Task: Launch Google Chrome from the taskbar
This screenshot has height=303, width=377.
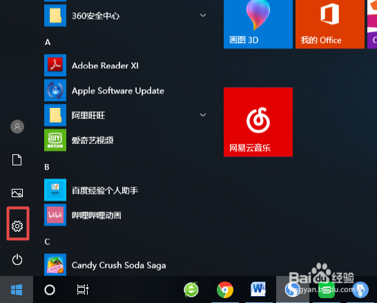Action: (x=225, y=290)
